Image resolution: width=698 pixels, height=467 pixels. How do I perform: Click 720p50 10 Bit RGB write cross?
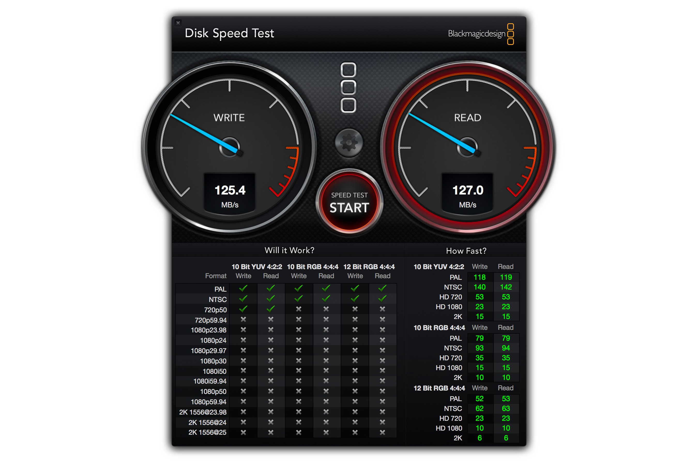point(298,309)
